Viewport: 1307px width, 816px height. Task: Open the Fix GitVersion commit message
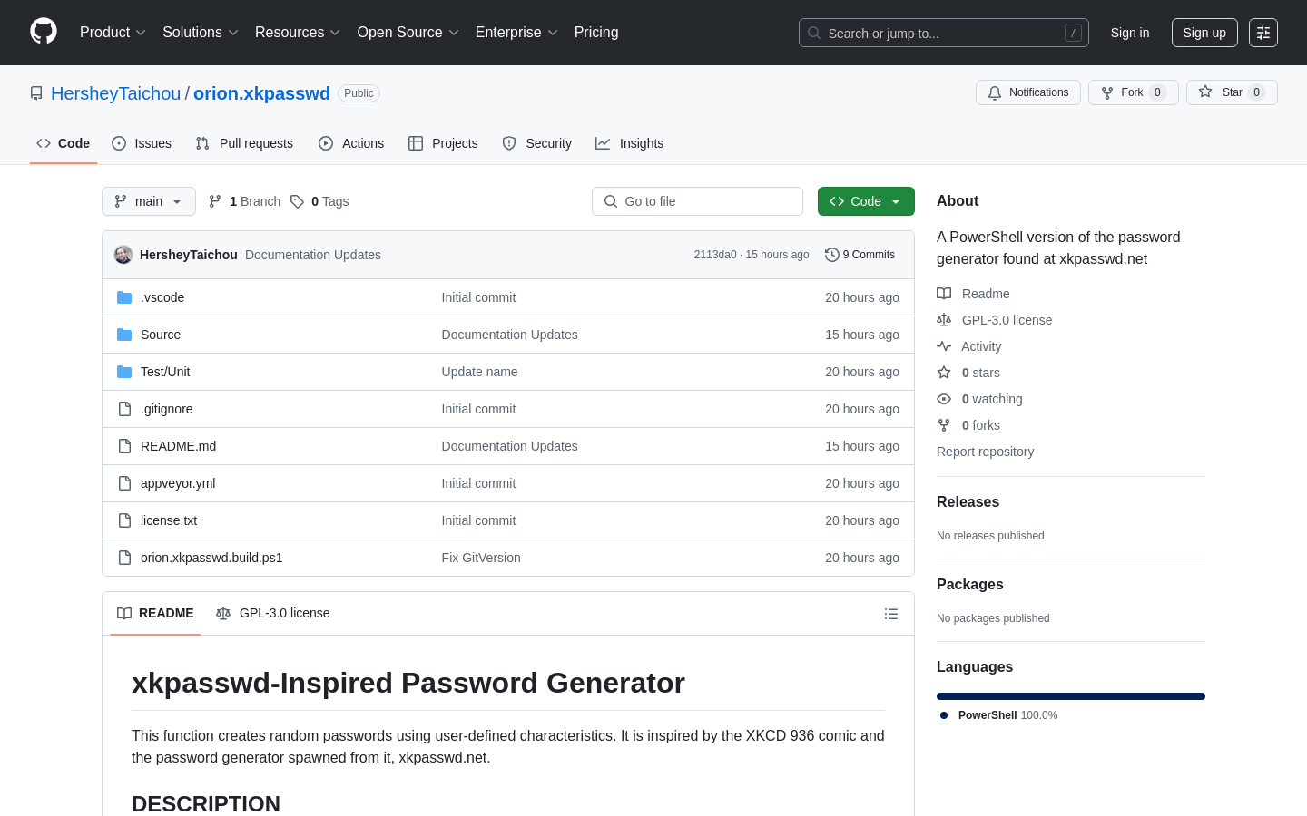pos(481,558)
